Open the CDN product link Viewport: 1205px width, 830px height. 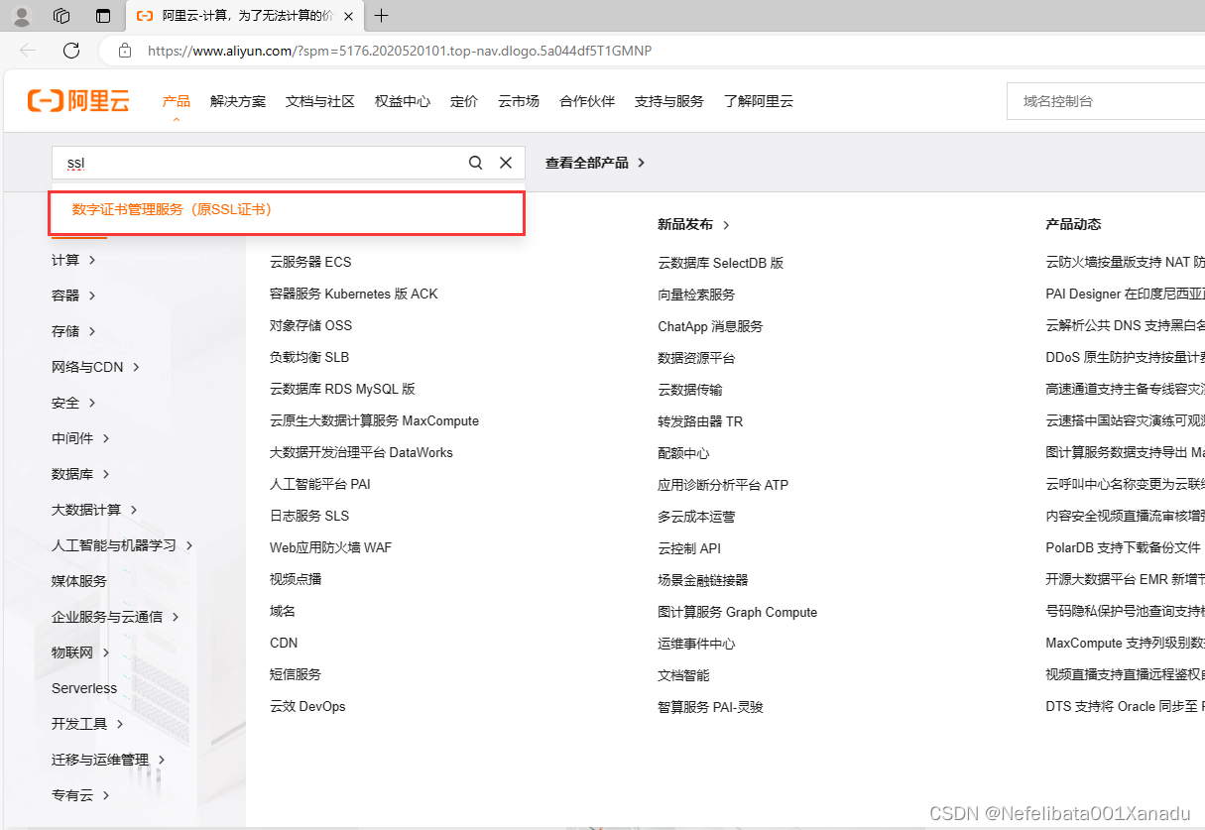[284, 643]
